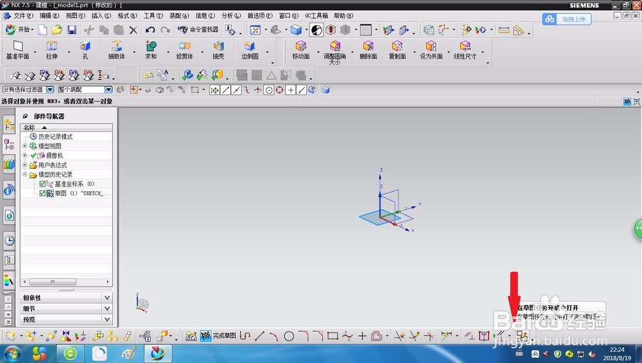Select the Resize Blend (调整圆角大小) tool
Image resolution: width=642 pixels, height=363 pixels.
(334, 53)
